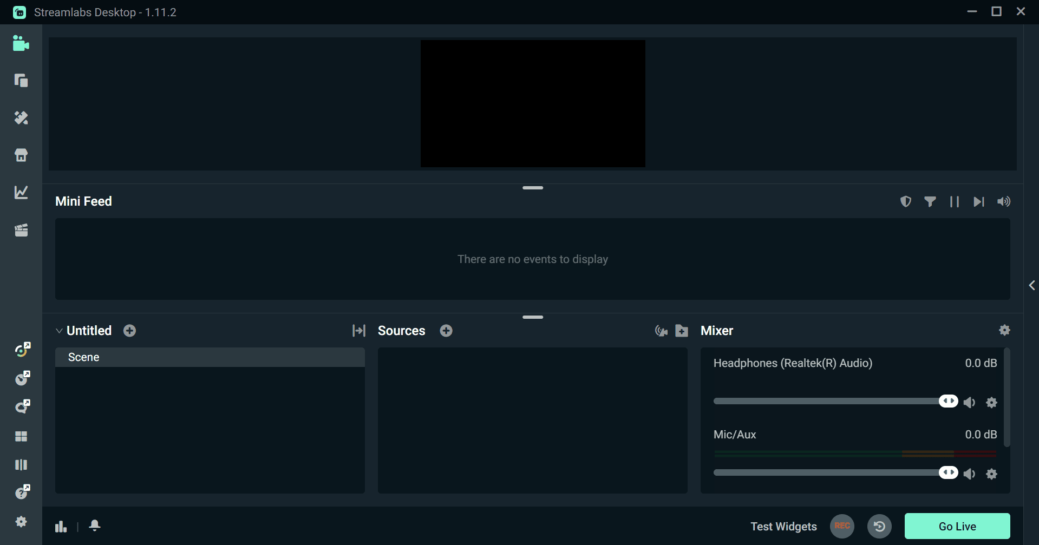Mute Mini Feed alert sounds

tap(1003, 201)
